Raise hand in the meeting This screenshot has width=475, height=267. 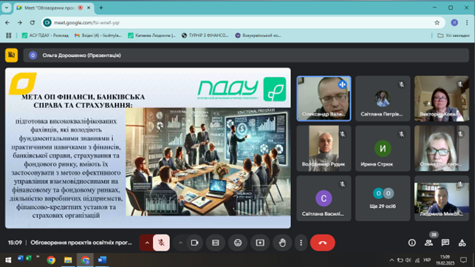tap(282, 243)
